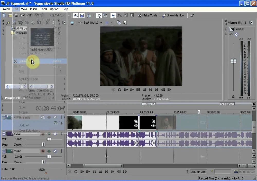This screenshot has width=257, height=181.
Task: Click the Voice track Vol slider
Action: [x=49, y=139]
